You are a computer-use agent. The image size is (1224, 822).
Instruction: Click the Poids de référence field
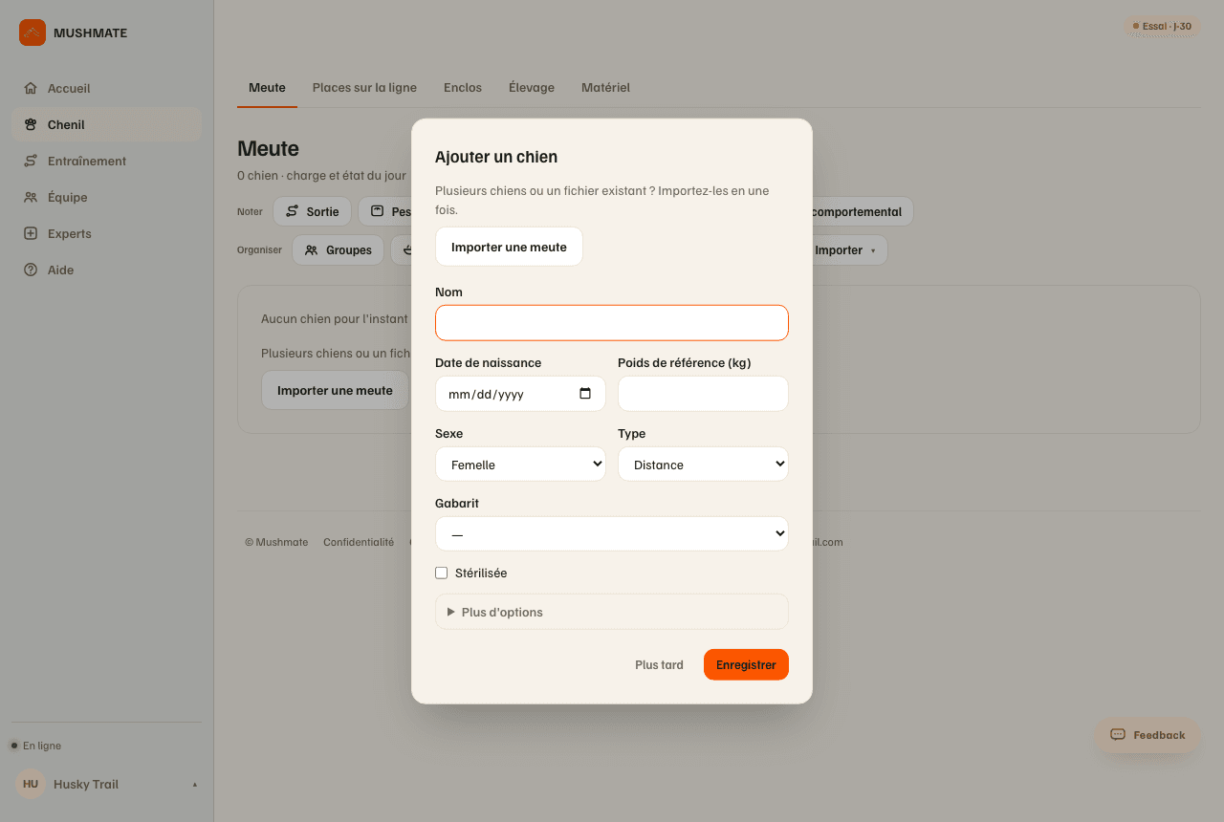(703, 394)
